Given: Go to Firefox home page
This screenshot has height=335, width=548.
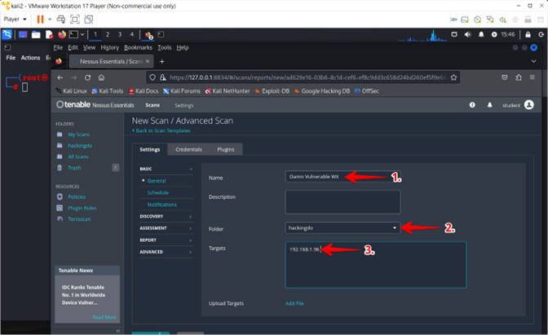Looking at the screenshot, I should point(101,77).
